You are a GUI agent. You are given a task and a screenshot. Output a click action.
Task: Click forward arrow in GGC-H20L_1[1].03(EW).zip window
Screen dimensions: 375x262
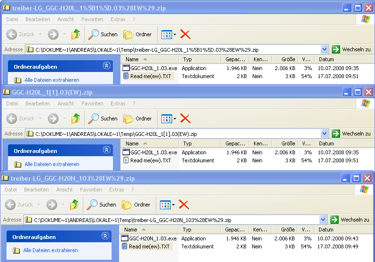53,119
